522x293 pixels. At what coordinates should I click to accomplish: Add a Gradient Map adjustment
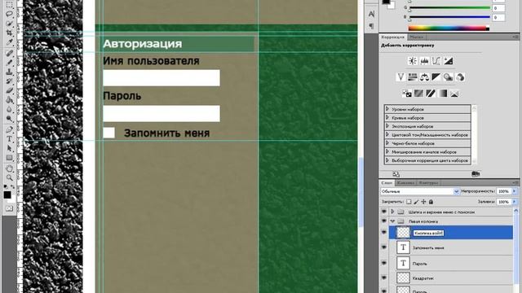click(442, 94)
